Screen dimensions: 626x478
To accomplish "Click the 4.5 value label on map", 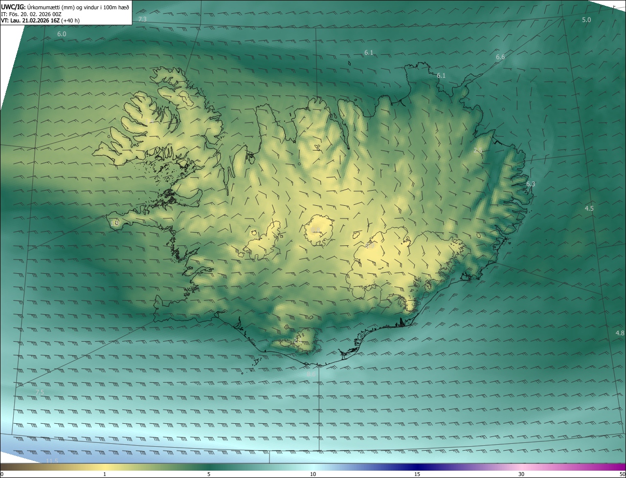I will point(589,209).
